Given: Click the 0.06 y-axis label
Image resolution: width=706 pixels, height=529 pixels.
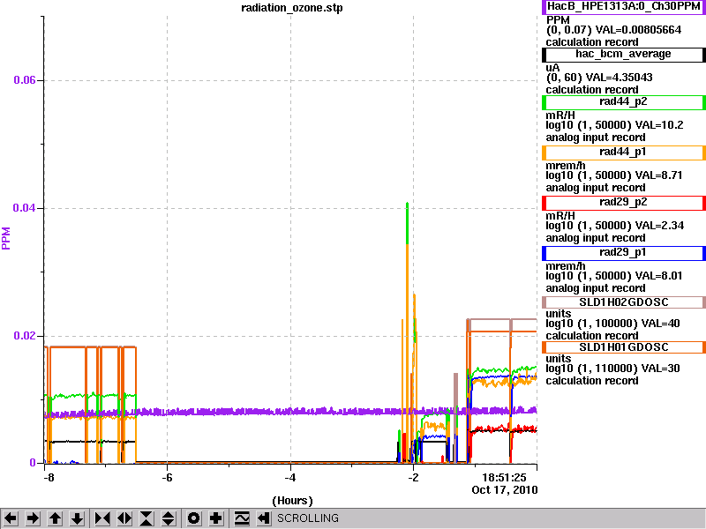Looking at the screenshot, I should (25, 80).
